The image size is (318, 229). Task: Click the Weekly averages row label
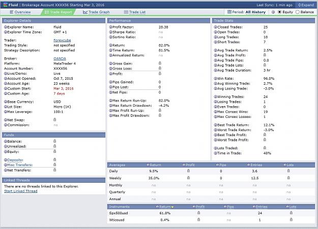click(x=115, y=178)
